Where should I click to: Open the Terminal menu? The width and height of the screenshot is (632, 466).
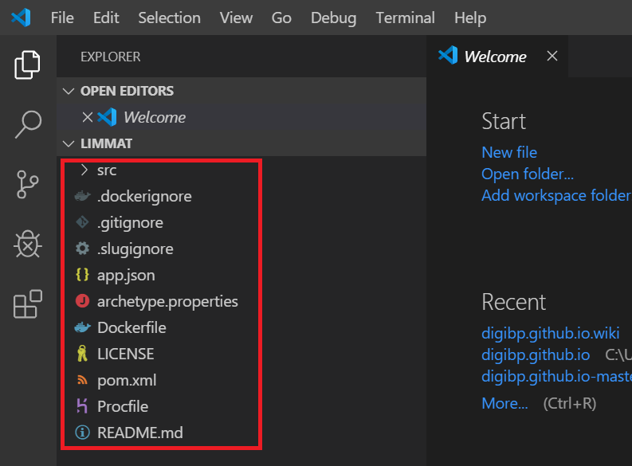coord(405,18)
